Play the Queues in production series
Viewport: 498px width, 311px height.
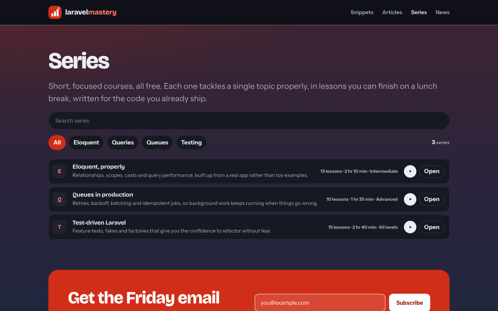(410, 199)
